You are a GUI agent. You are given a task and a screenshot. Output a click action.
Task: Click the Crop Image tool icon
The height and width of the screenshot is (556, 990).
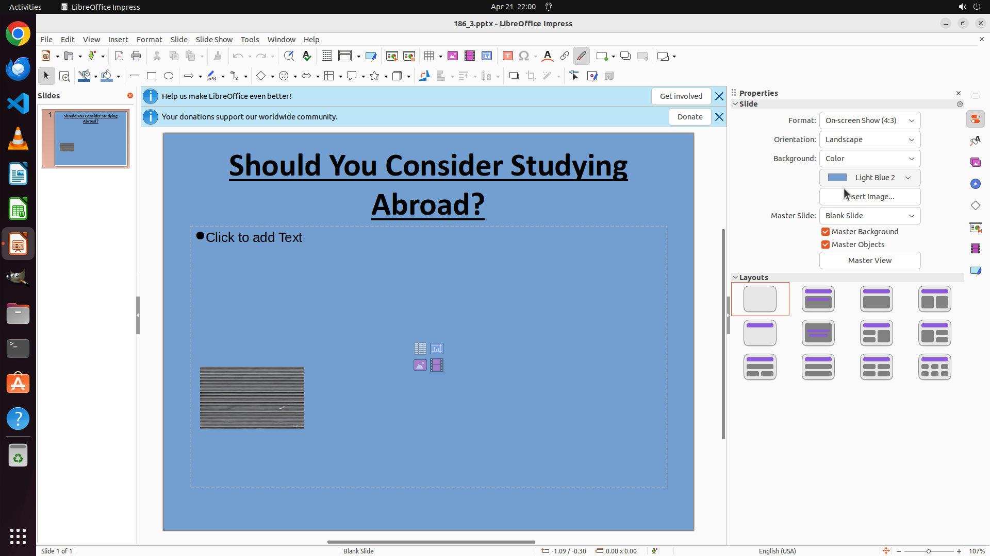coord(531,76)
